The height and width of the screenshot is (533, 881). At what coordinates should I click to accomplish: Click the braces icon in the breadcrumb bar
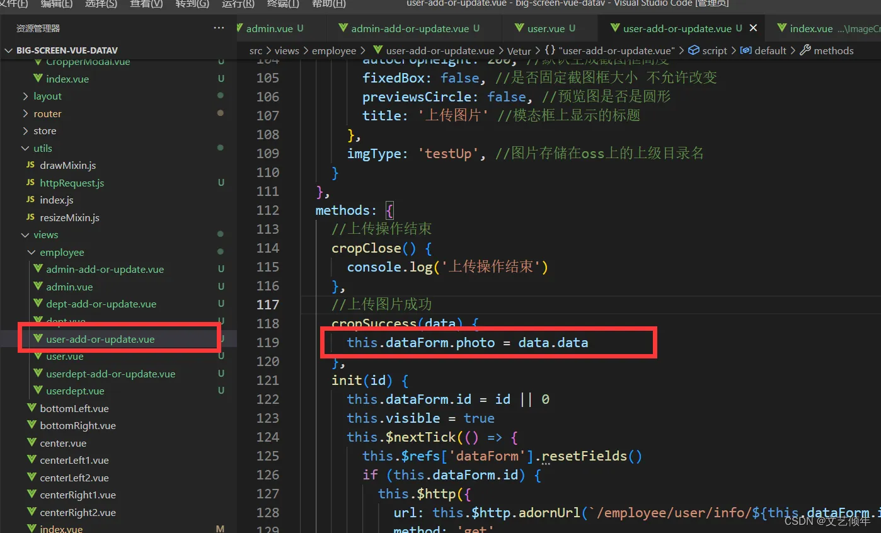tap(550, 50)
